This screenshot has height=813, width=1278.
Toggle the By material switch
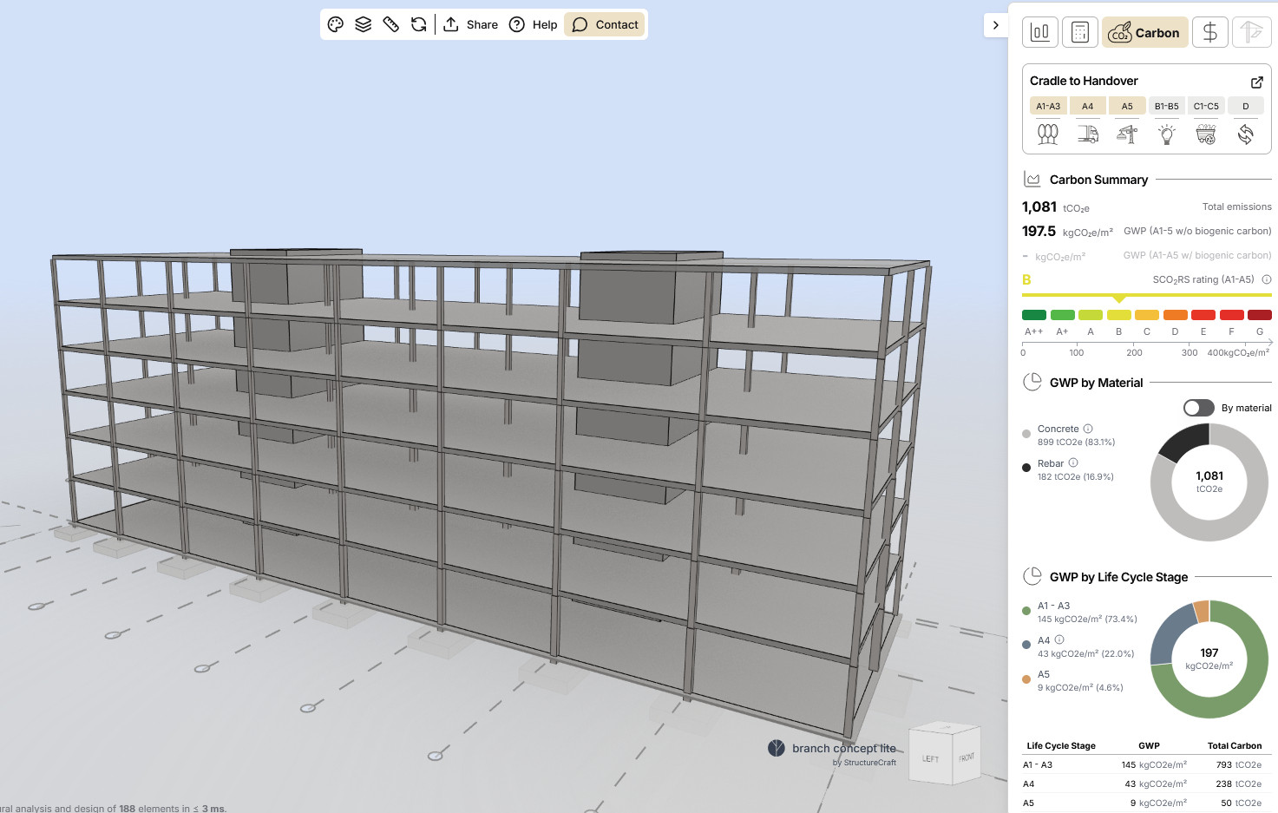point(1199,408)
